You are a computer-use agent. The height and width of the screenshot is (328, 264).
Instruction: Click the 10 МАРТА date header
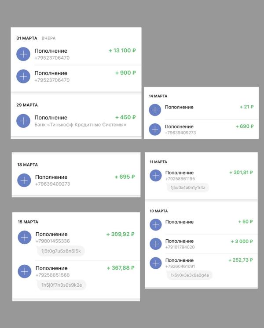(x=159, y=211)
